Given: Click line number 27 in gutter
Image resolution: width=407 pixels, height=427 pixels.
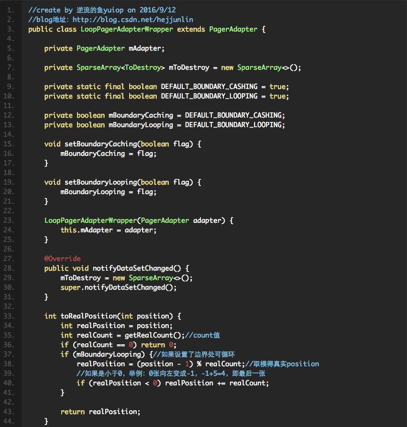Looking at the screenshot, I should (9, 259).
